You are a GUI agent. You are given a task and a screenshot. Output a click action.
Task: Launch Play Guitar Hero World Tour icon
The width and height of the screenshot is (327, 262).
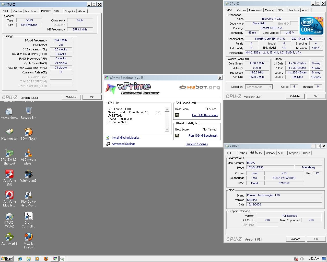tap(28, 199)
